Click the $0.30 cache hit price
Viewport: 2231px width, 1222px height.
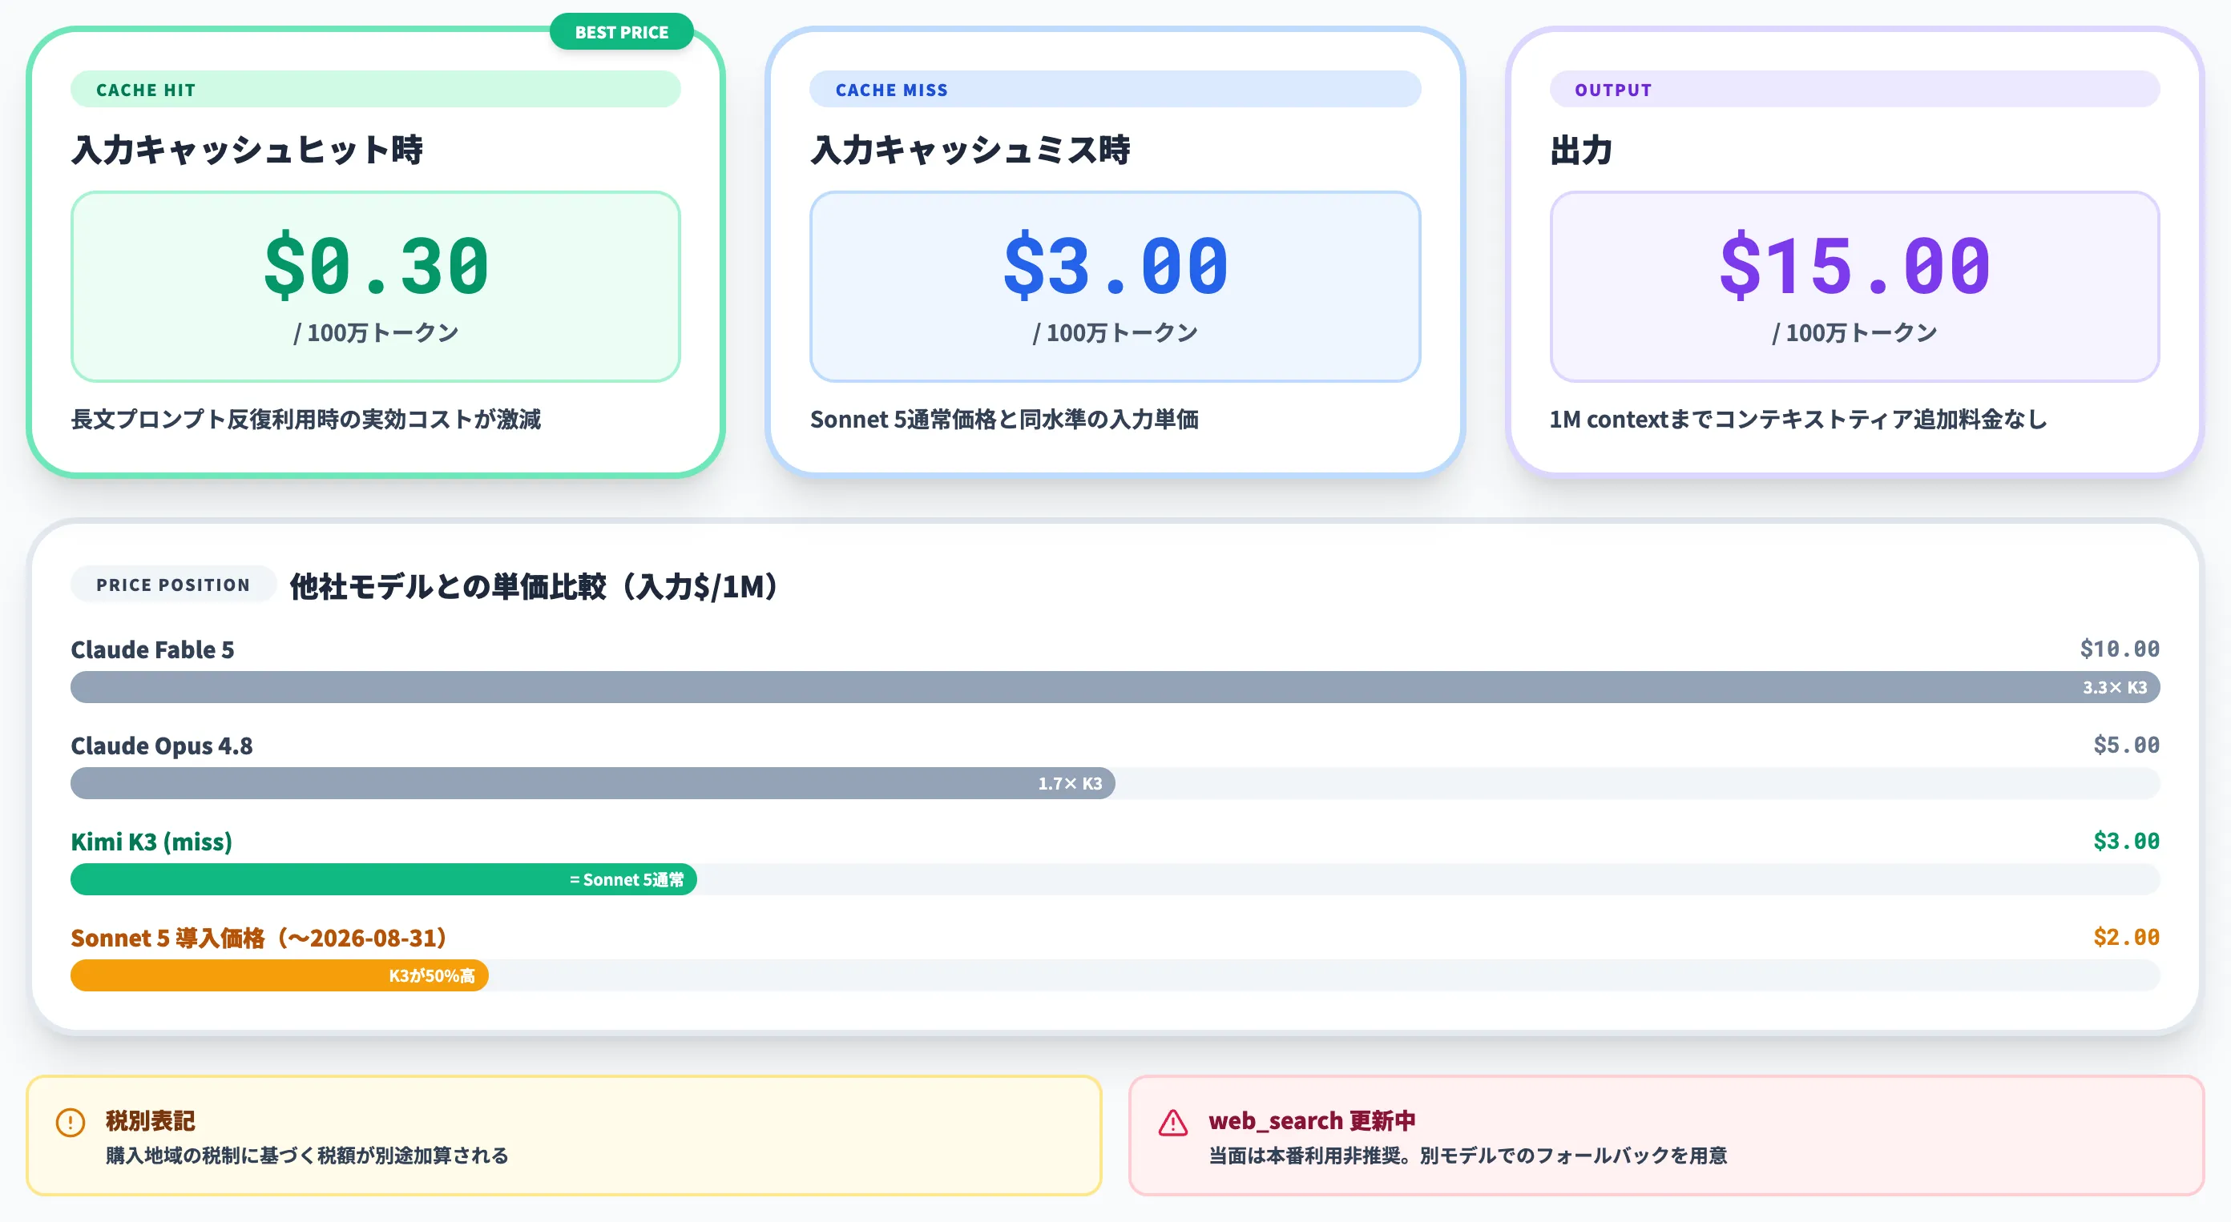pyautogui.click(x=376, y=266)
